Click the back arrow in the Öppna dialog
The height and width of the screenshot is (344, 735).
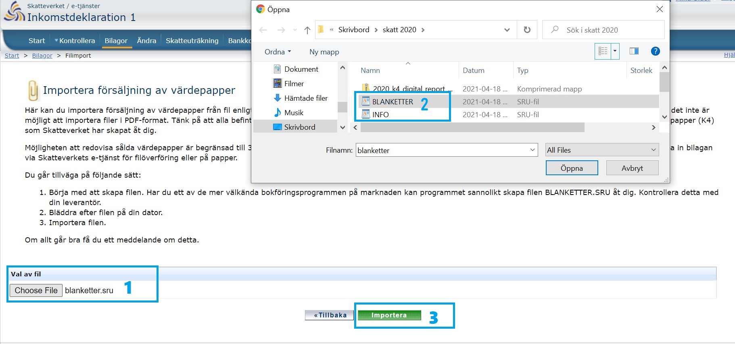pos(263,30)
